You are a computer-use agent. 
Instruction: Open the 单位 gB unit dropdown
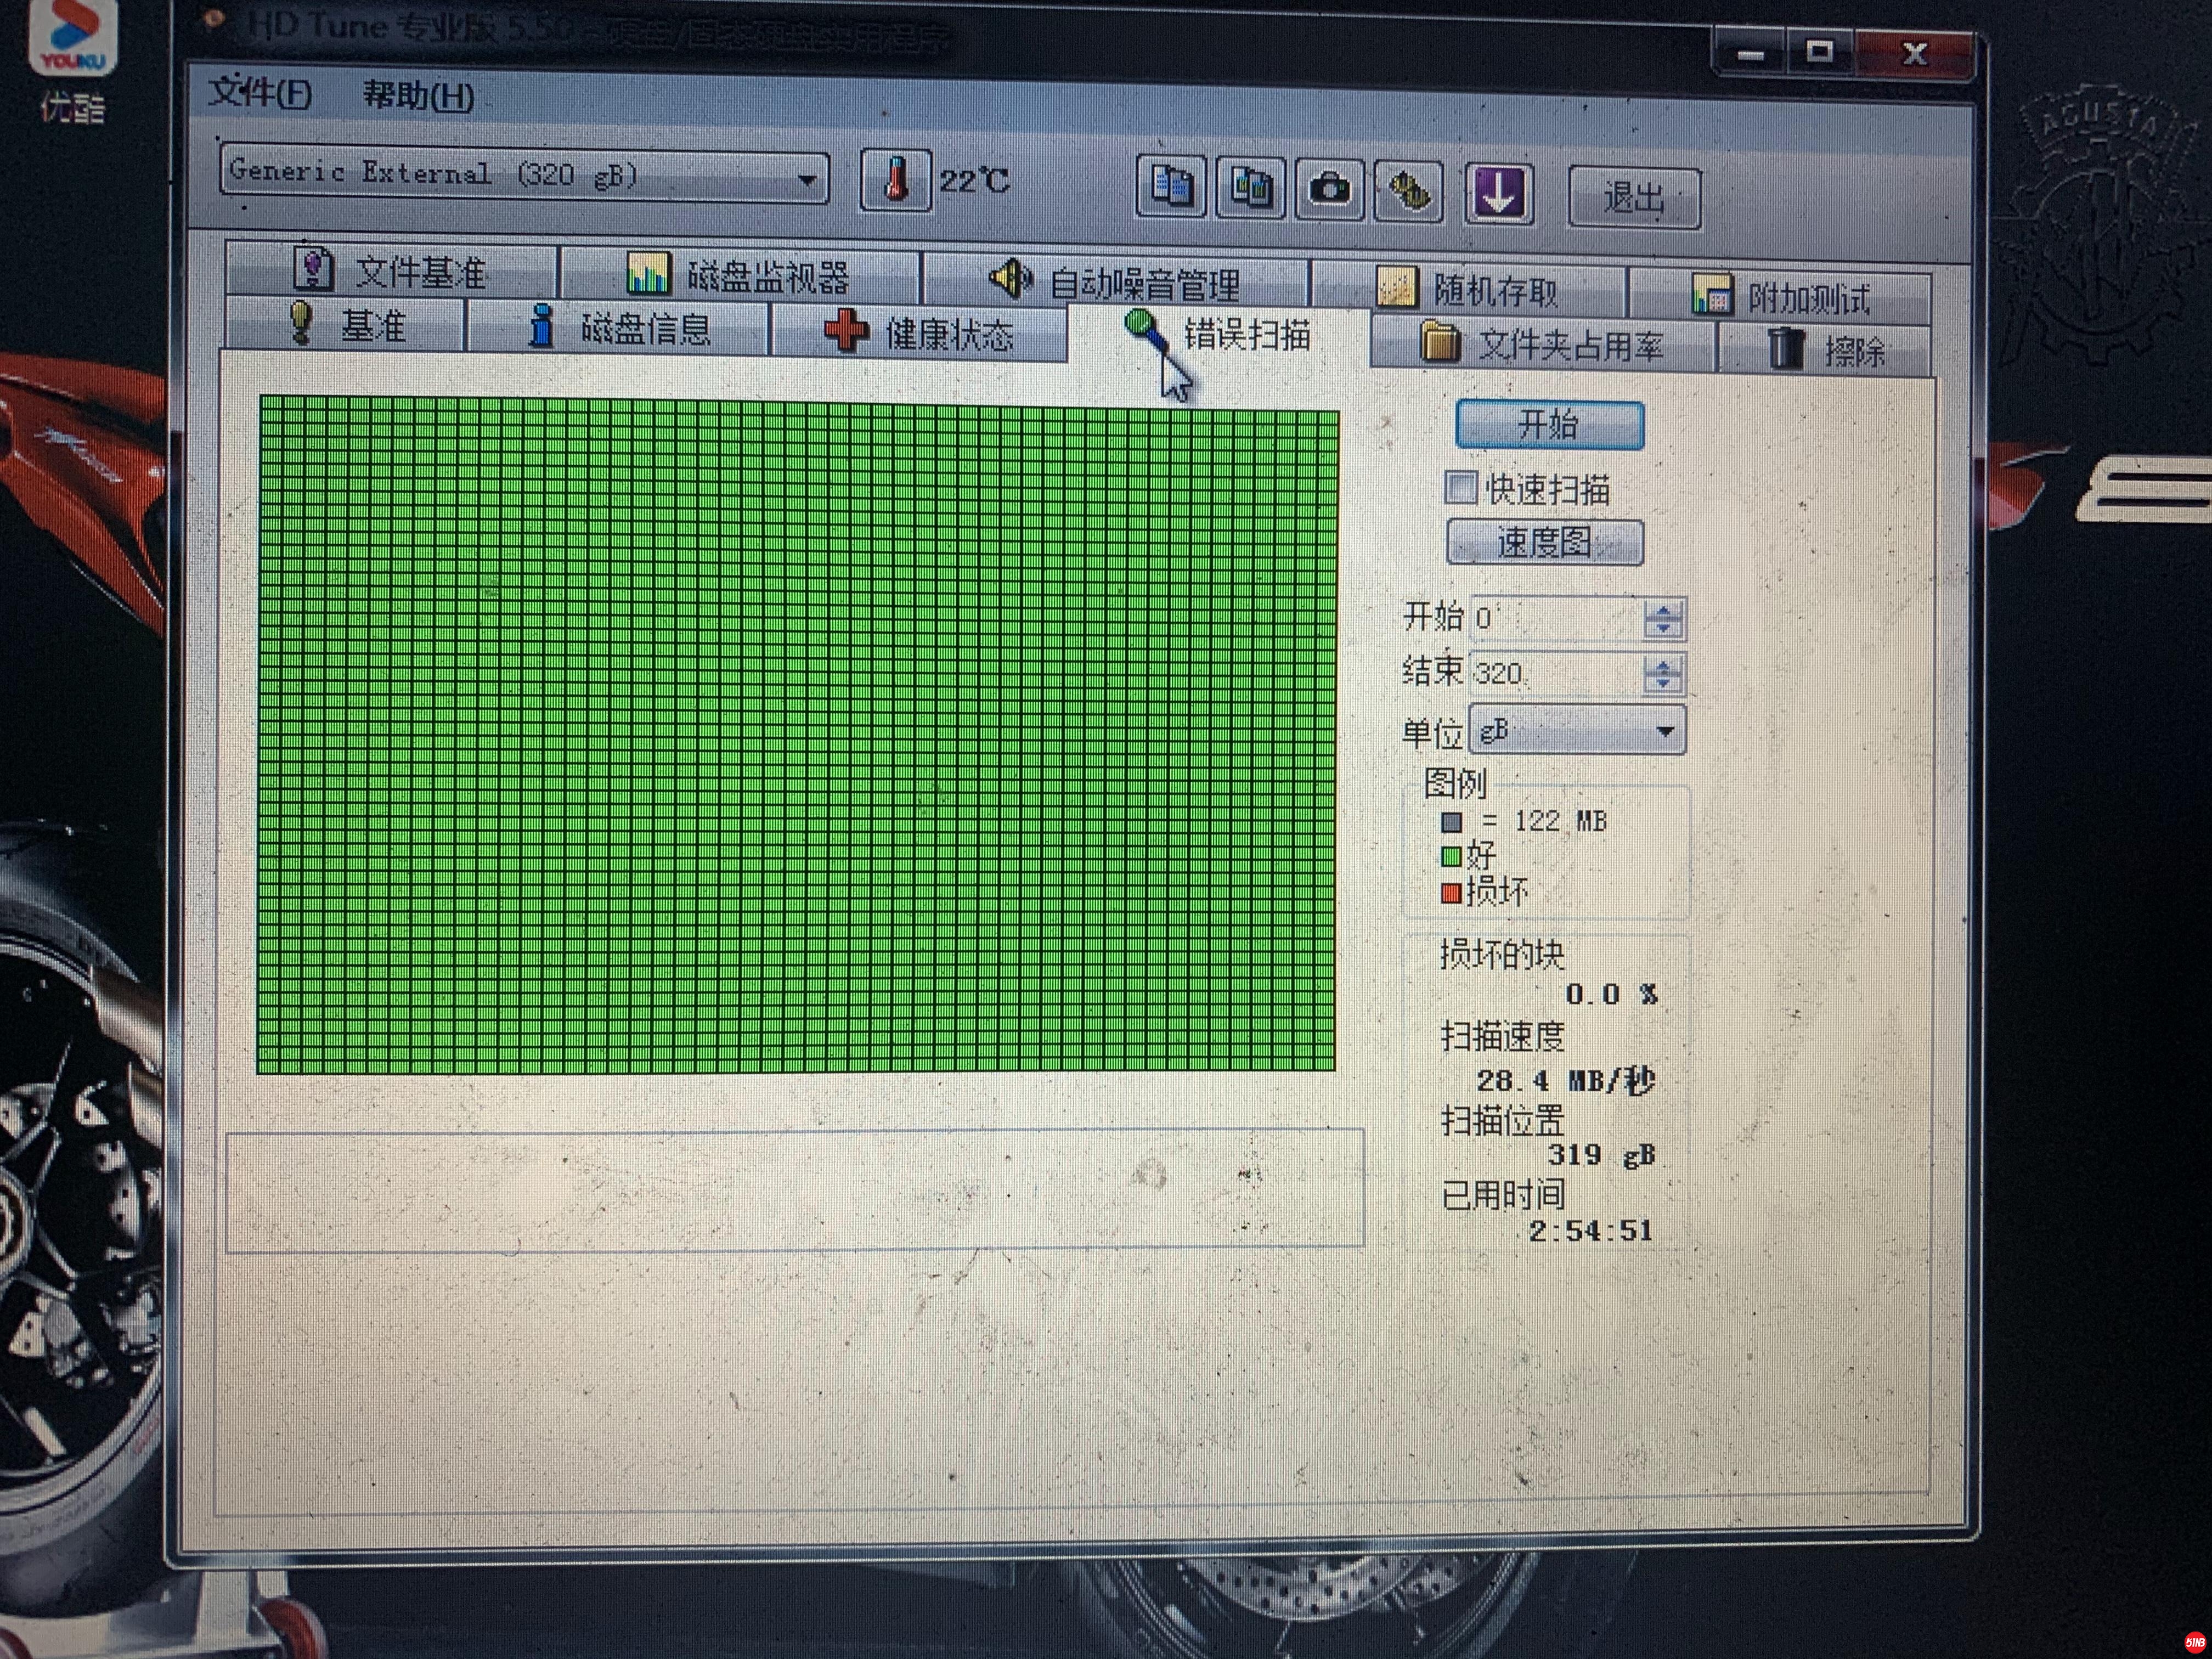pyautogui.click(x=1664, y=731)
